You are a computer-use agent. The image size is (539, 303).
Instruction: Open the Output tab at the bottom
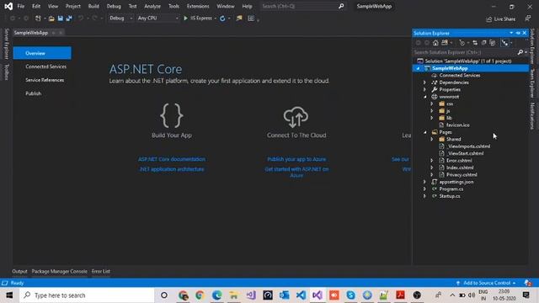(x=19, y=271)
